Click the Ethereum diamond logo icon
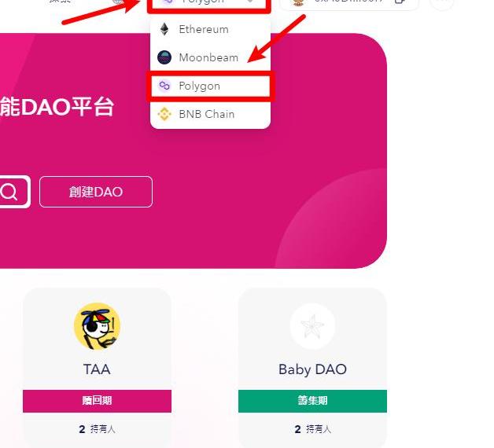This screenshot has width=494, height=448. click(x=164, y=29)
